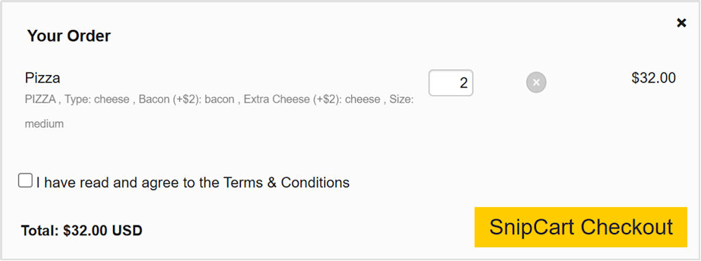Proceed with the SnipCart Checkout button
This screenshot has width=701, height=261.
[x=581, y=227]
